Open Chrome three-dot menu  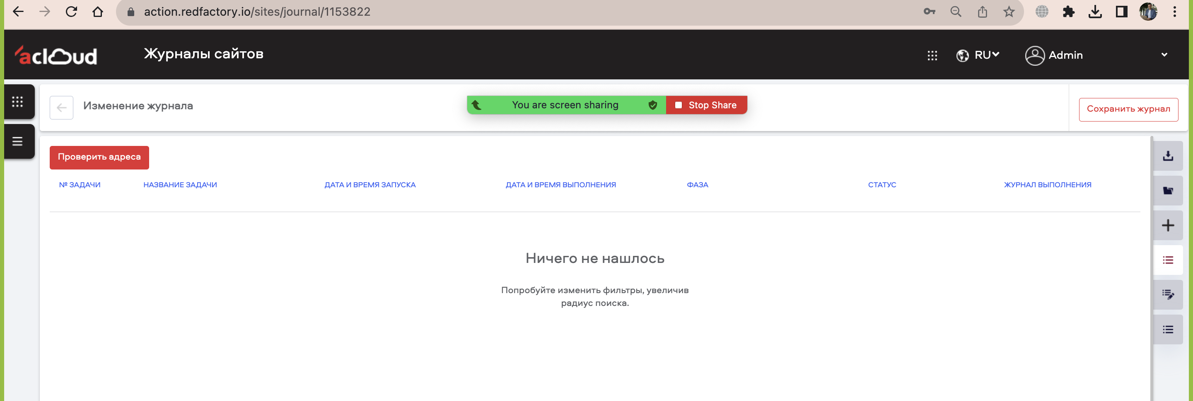(1174, 12)
